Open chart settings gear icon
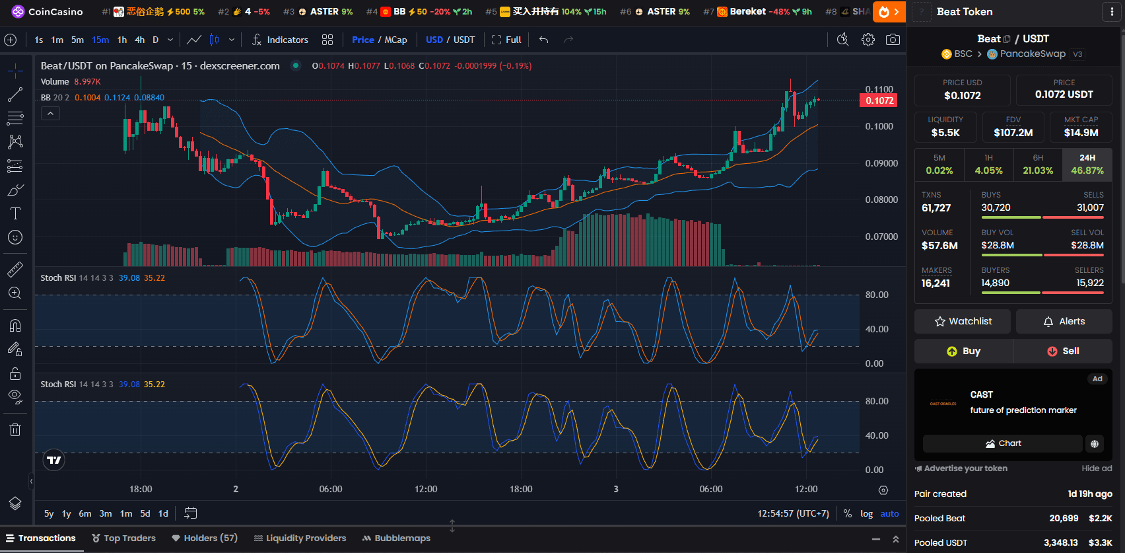Viewport: 1125px width, 553px height. pyautogui.click(x=868, y=40)
